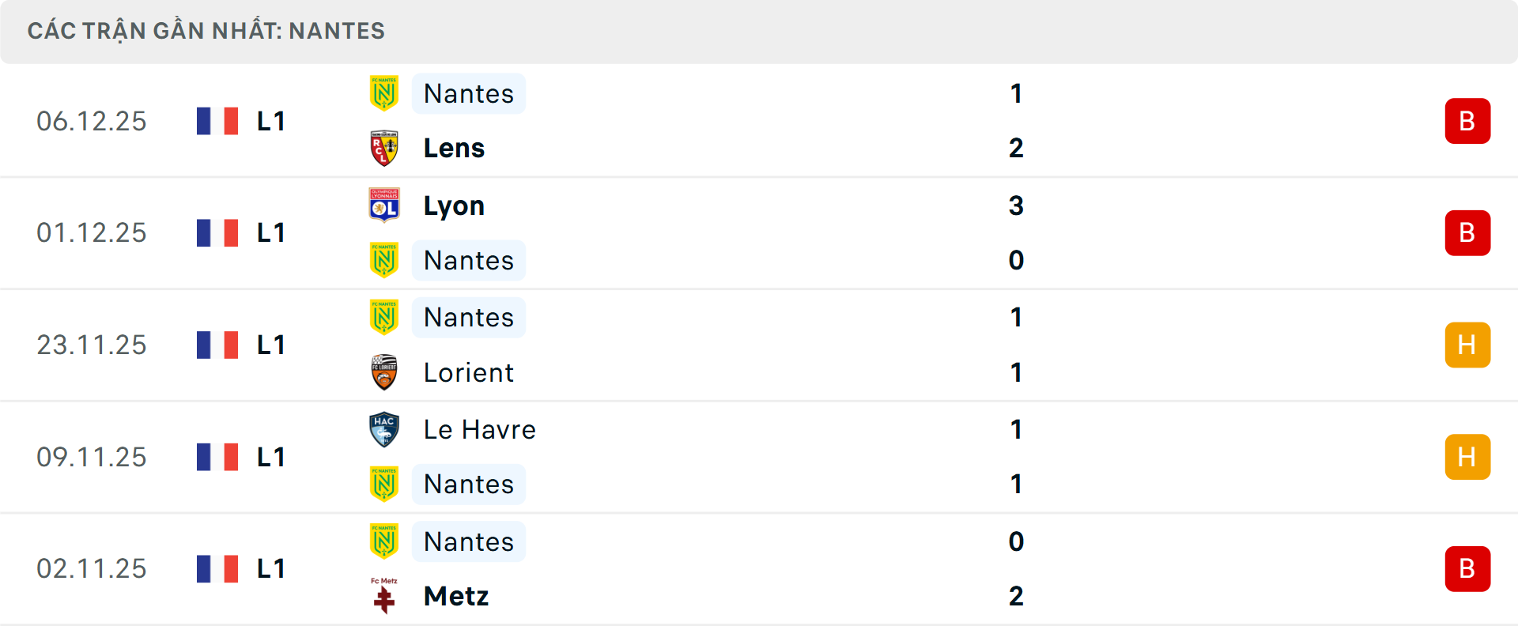Click red B badge for Lyon match
Image resolution: width=1518 pixels, height=626 pixels.
[1467, 233]
